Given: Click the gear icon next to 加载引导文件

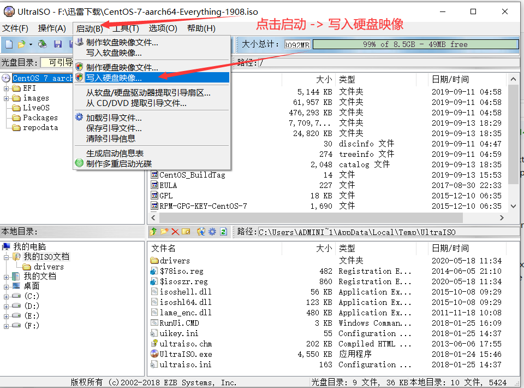Looking at the screenshot, I should tap(79, 117).
